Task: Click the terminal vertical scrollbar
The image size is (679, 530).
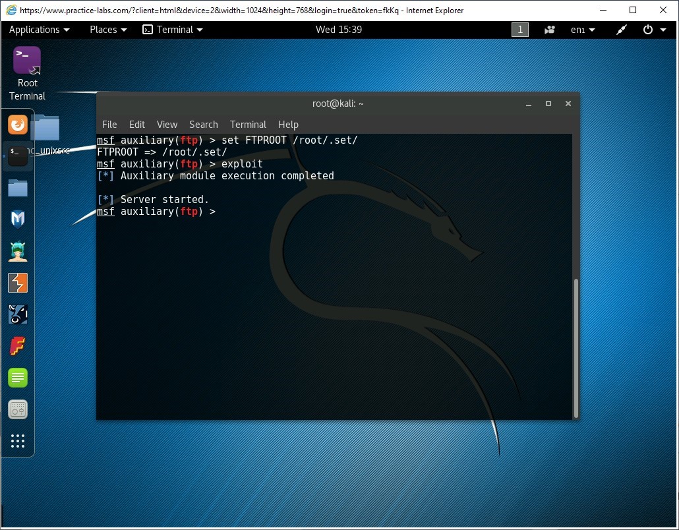Action: point(576,348)
